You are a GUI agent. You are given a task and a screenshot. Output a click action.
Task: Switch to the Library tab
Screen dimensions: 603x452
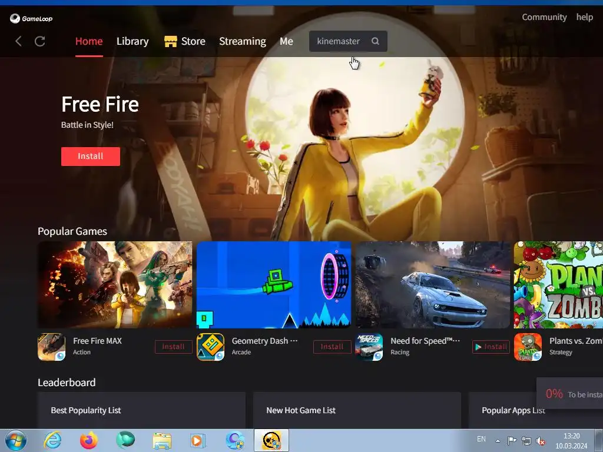pos(132,41)
